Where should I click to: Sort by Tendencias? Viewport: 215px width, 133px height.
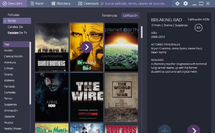click(x=109, y=15)
